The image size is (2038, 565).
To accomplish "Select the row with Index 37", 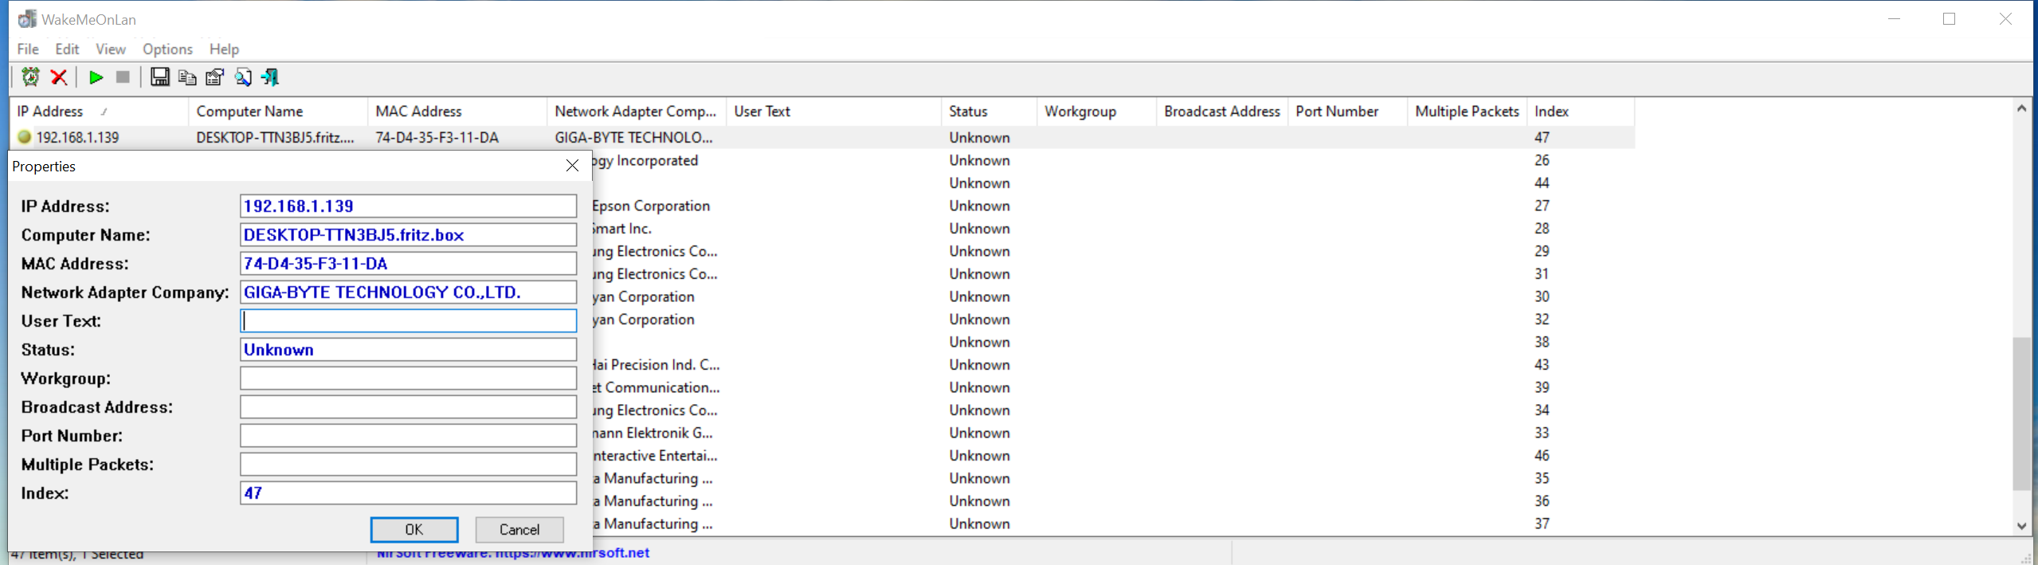I will tap(1113, 524).
